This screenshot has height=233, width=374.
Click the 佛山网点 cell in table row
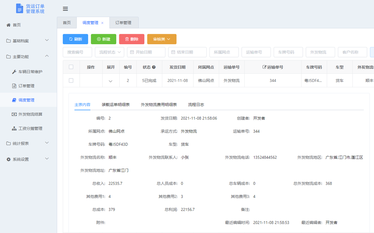click(206, 81)
